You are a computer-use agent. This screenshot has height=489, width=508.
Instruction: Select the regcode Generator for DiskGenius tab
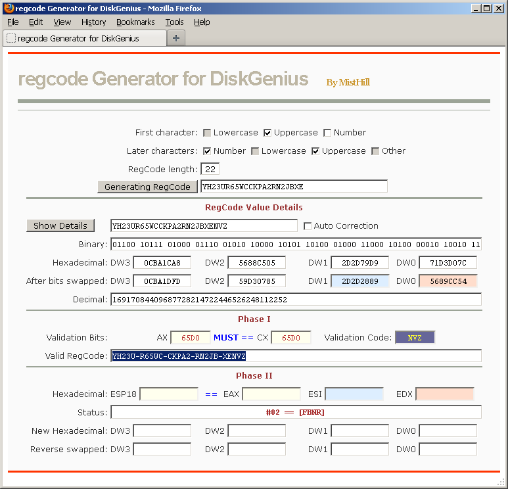click(x=85, y=38)
